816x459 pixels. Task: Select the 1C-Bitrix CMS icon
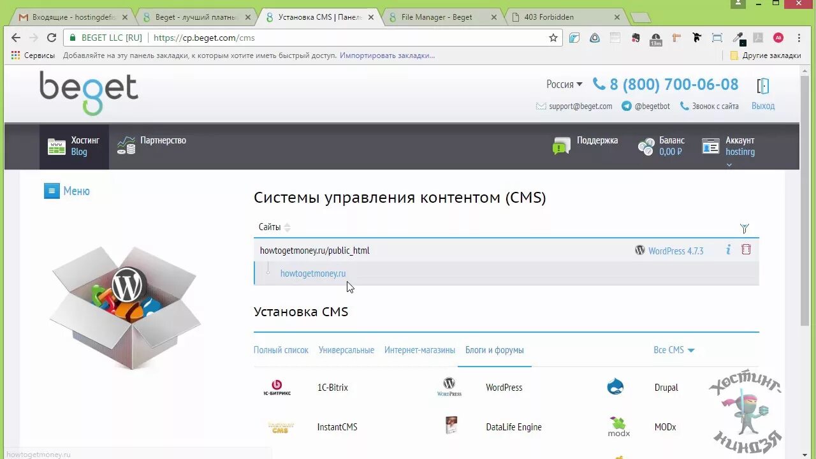[277, 388]
